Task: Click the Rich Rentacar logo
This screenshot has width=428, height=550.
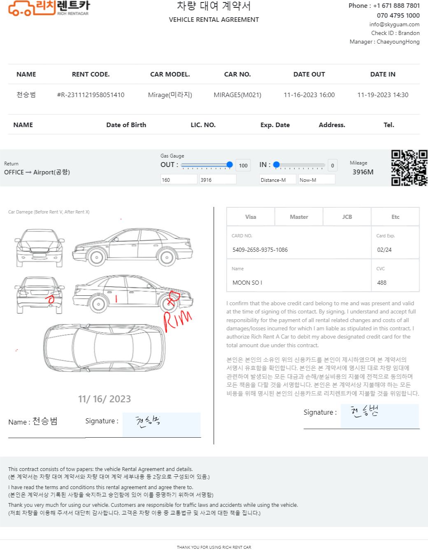Action: (49, 8)
